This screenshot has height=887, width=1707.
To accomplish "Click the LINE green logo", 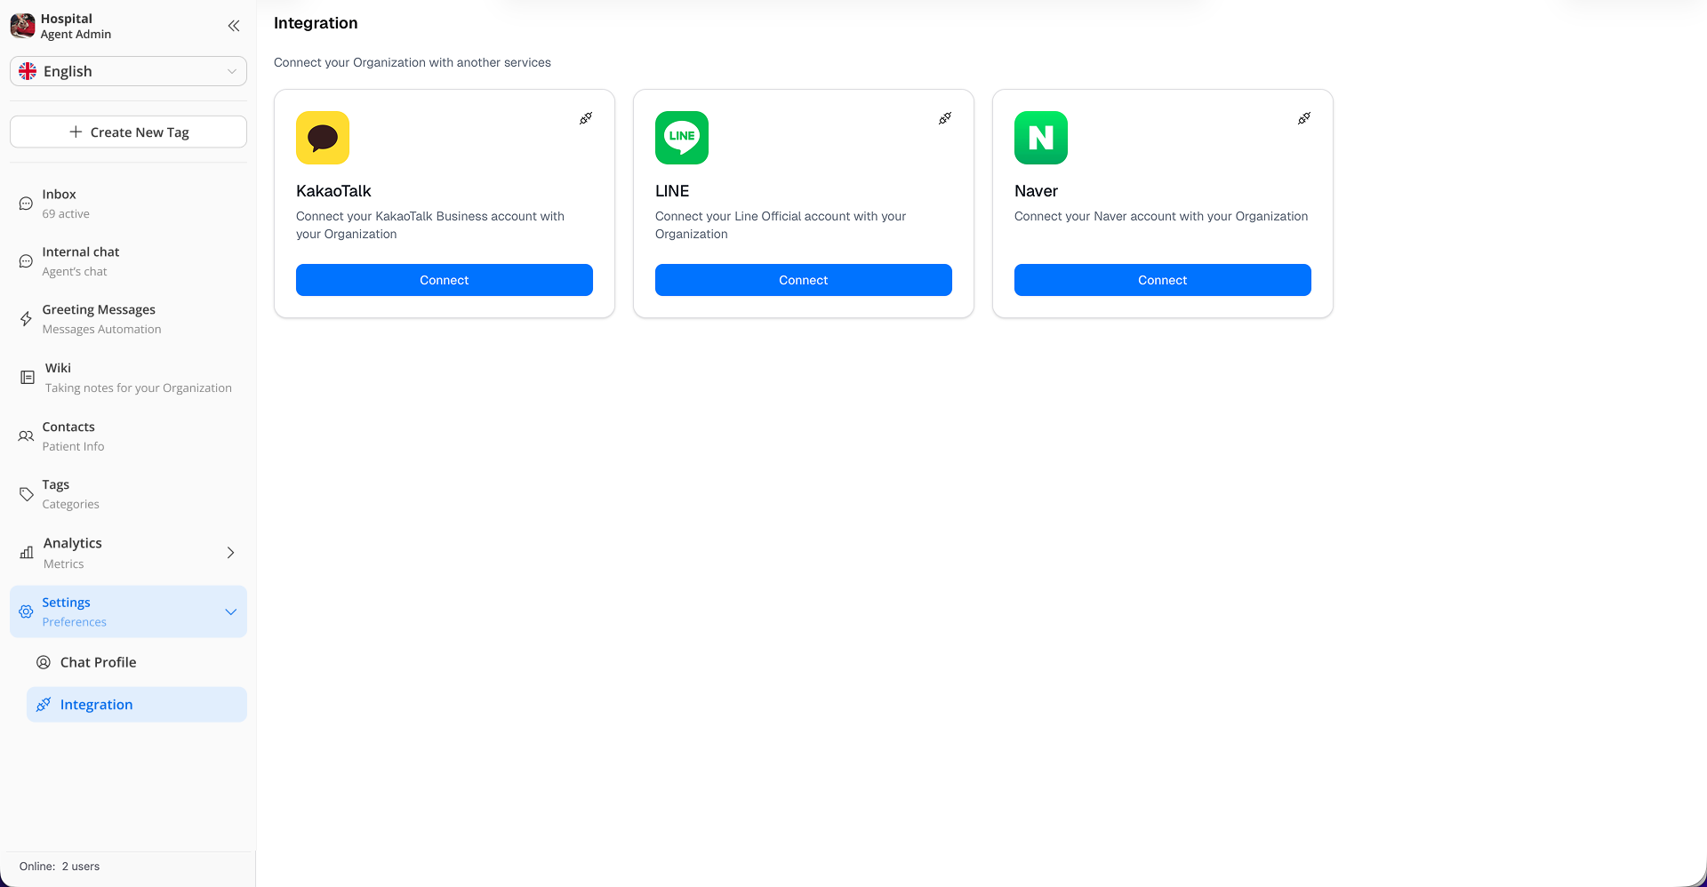I will click(681, 138).
